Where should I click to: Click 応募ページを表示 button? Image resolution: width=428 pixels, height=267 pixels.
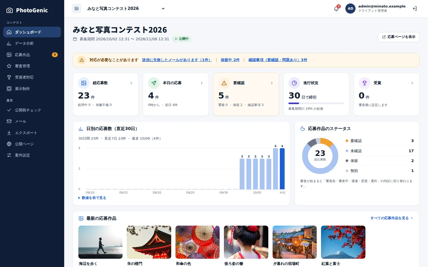click(399, 37)
